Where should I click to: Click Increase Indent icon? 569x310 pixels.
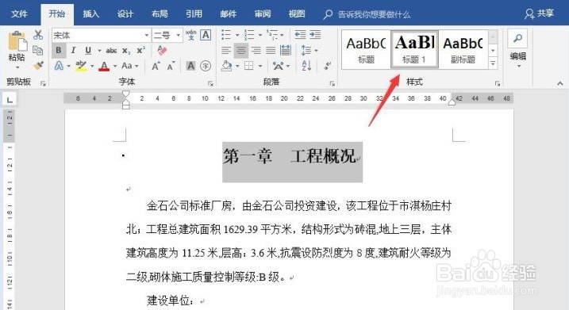(315, 35)
